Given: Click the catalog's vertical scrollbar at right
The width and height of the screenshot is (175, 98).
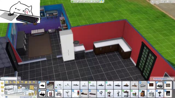Looking at the screenshot, I should click(x=174, y=85).
